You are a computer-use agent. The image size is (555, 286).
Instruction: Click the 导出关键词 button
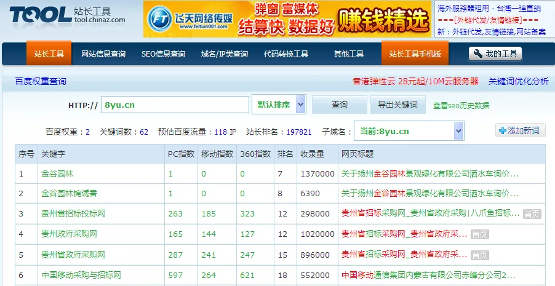pos(398,105)
